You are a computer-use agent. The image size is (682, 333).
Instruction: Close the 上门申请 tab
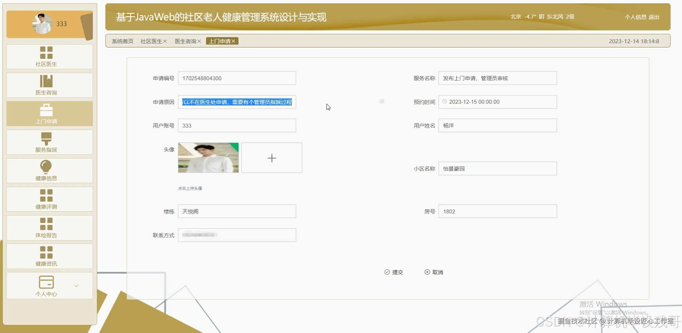click(x=233, y=41)
